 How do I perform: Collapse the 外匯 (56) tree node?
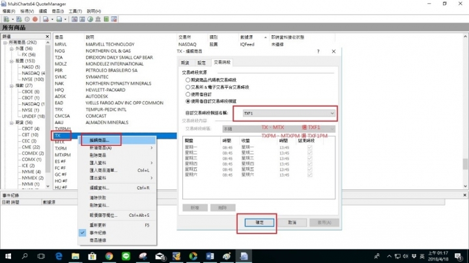pyautogui.click(x=11, y=48)
